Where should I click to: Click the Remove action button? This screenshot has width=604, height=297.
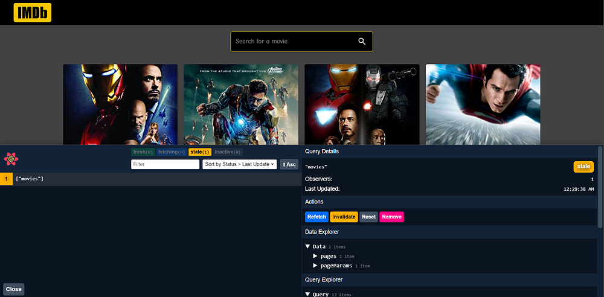392,217
